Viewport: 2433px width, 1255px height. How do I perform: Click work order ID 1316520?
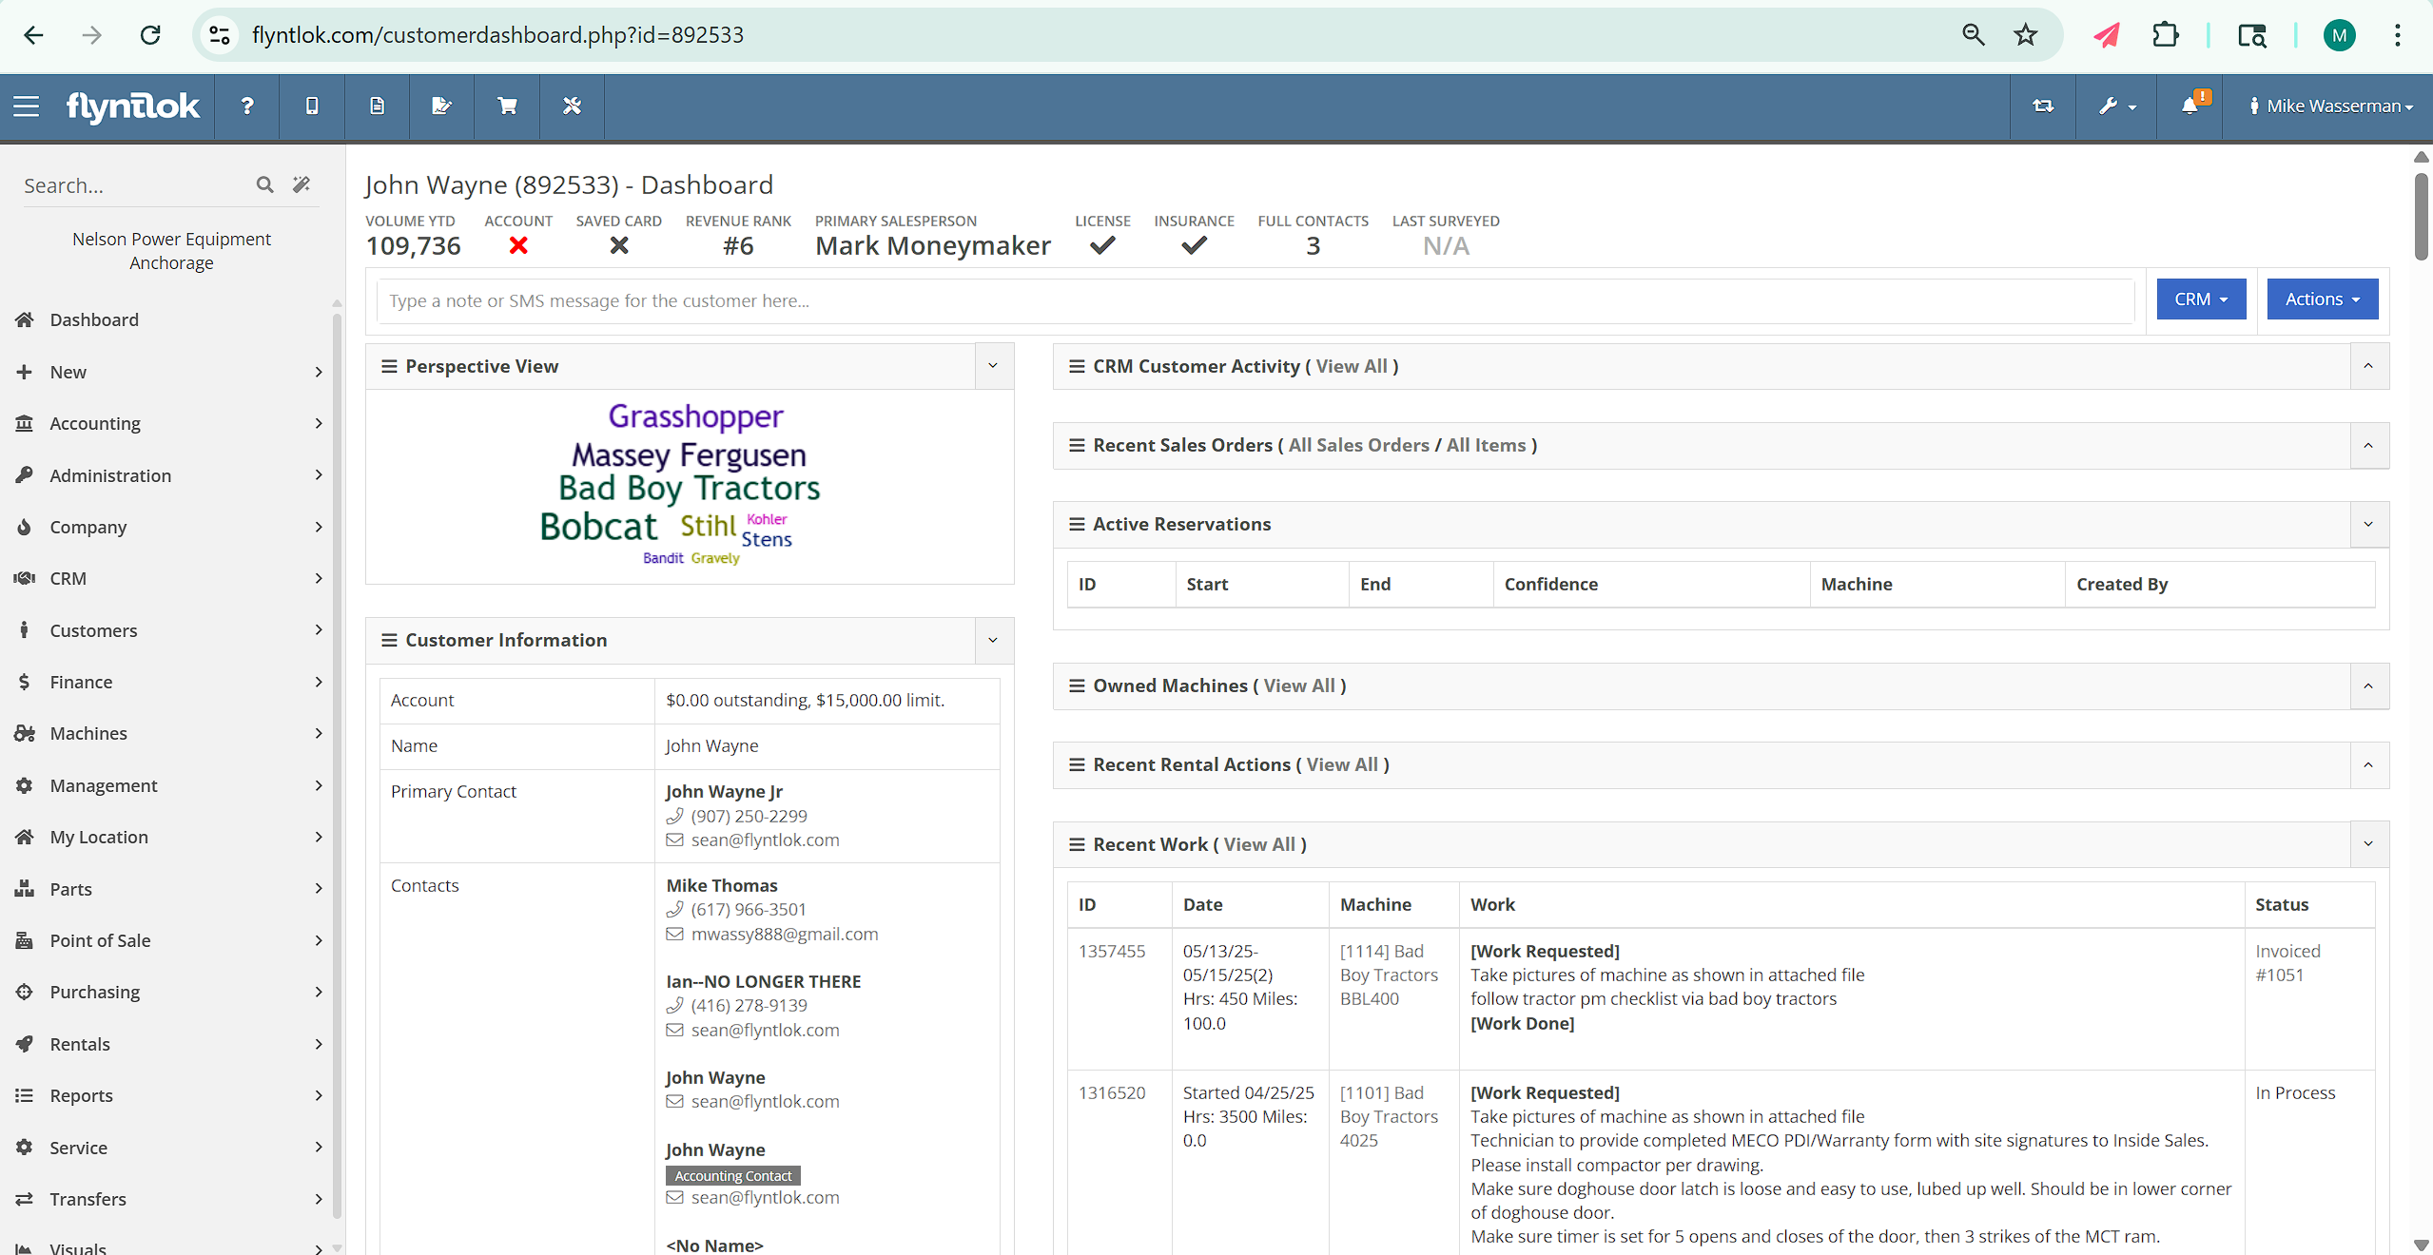[x=1112, y=1092]
